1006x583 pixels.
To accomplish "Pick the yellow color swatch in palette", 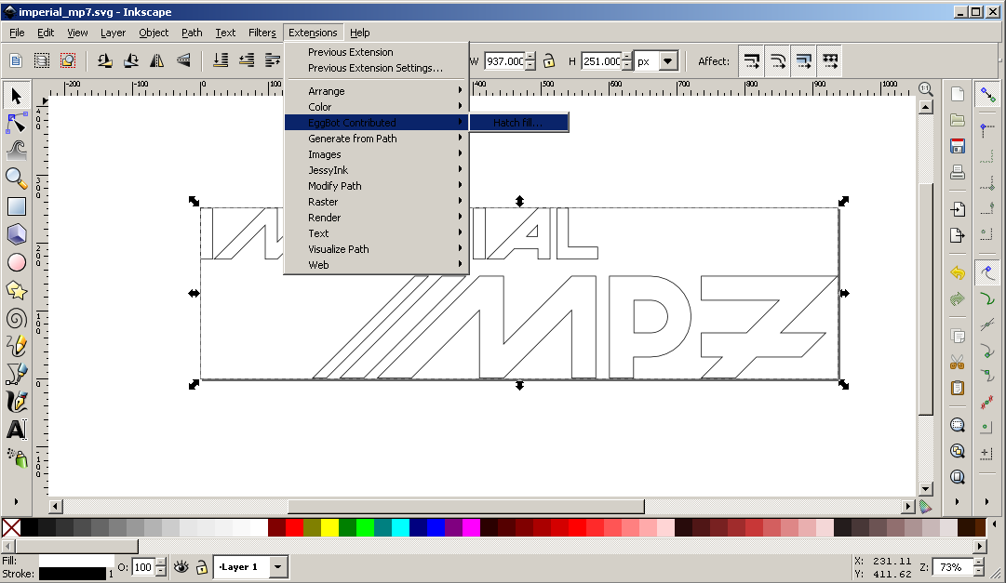I will 329,527.
